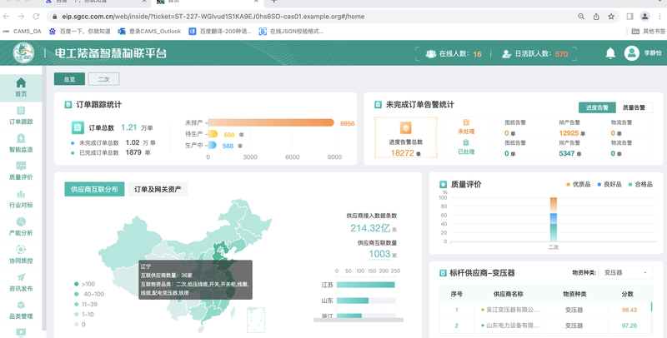The height and width of the screenshot is (338, 667).
Task: Open 资讯发布 in the sidebar
Action: (21, 282)
